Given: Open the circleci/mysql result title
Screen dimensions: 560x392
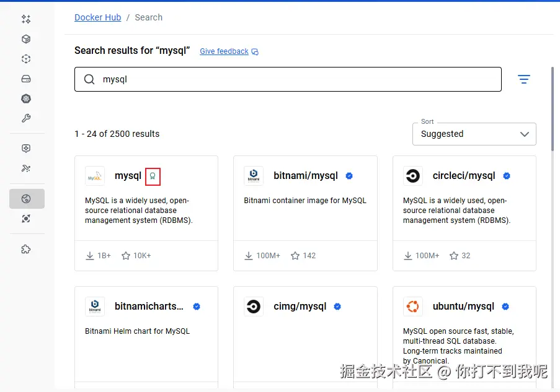Looking at the screenshot, I should coord(464,176).
